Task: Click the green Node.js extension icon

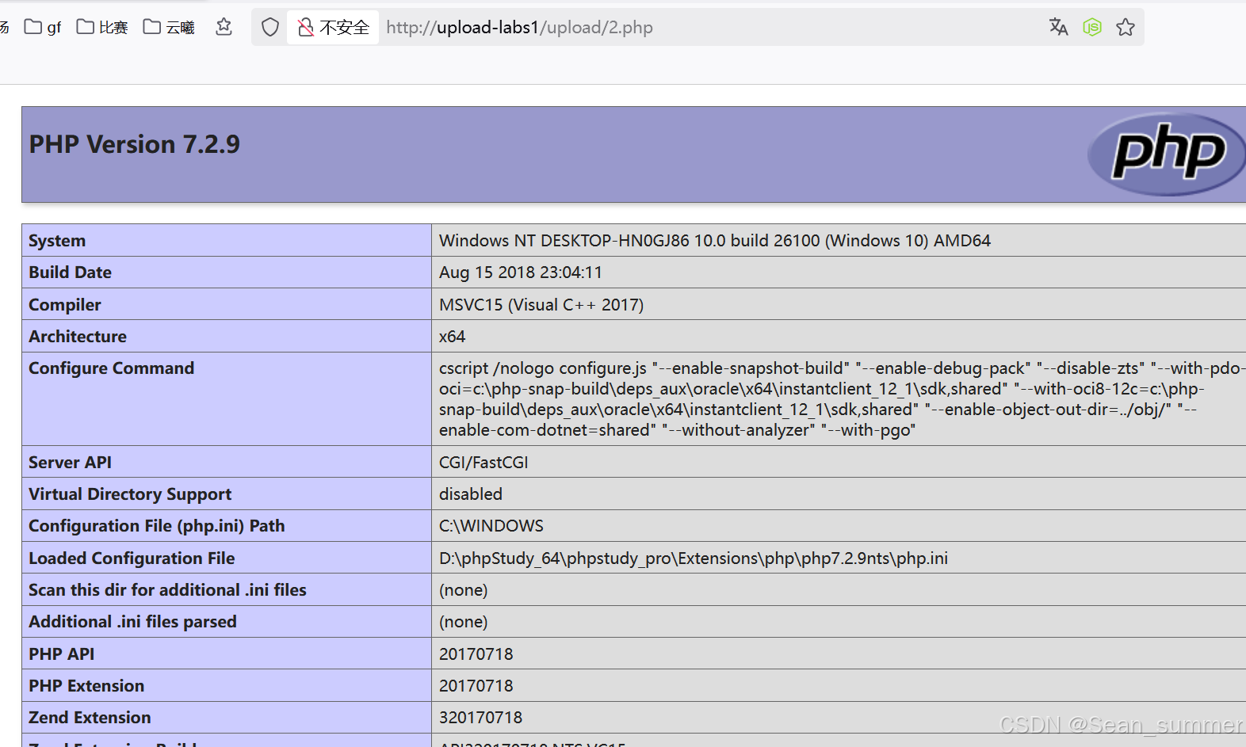Action: coord(1092,27)
